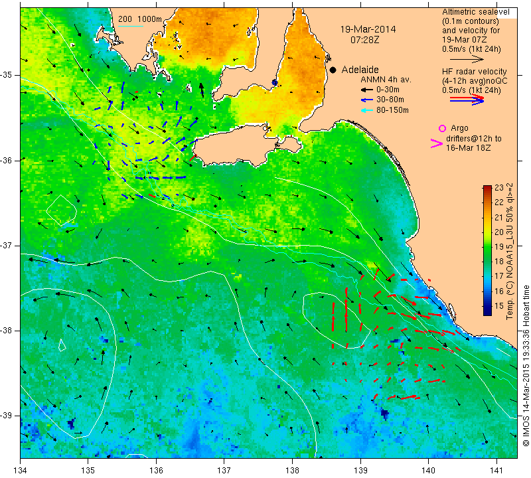Click the Temp NOAA15_L3U color bar title
The width and height of the screenshot is (531, 478).
509,251
